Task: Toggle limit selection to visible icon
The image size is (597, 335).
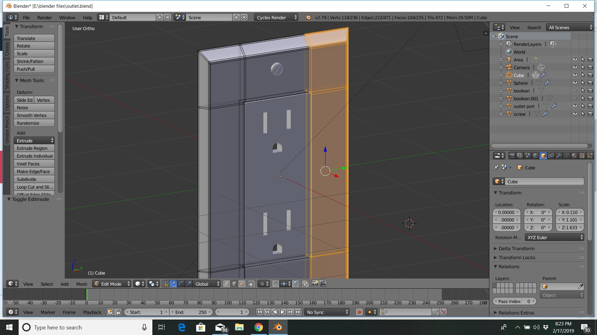Action: [x=252, y=284]
